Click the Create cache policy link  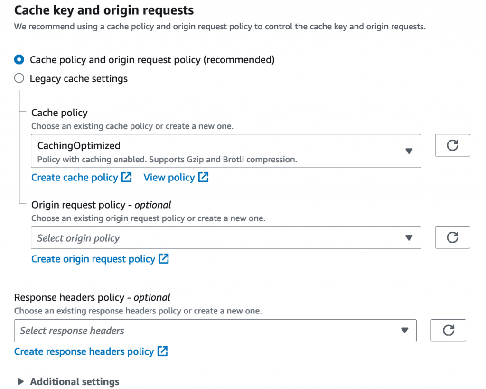coord(75,177)
